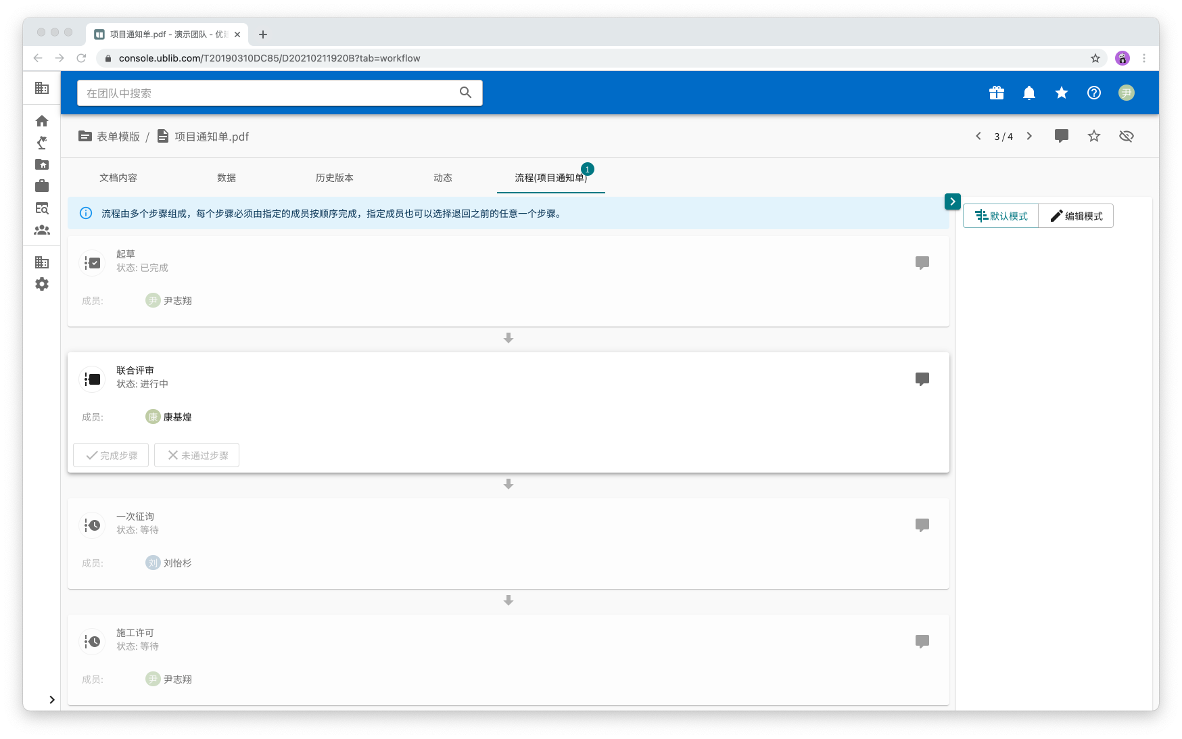Select 默认模式 default mode
This screenshot has width=1182, height=739.
[x=1001, y=216]
